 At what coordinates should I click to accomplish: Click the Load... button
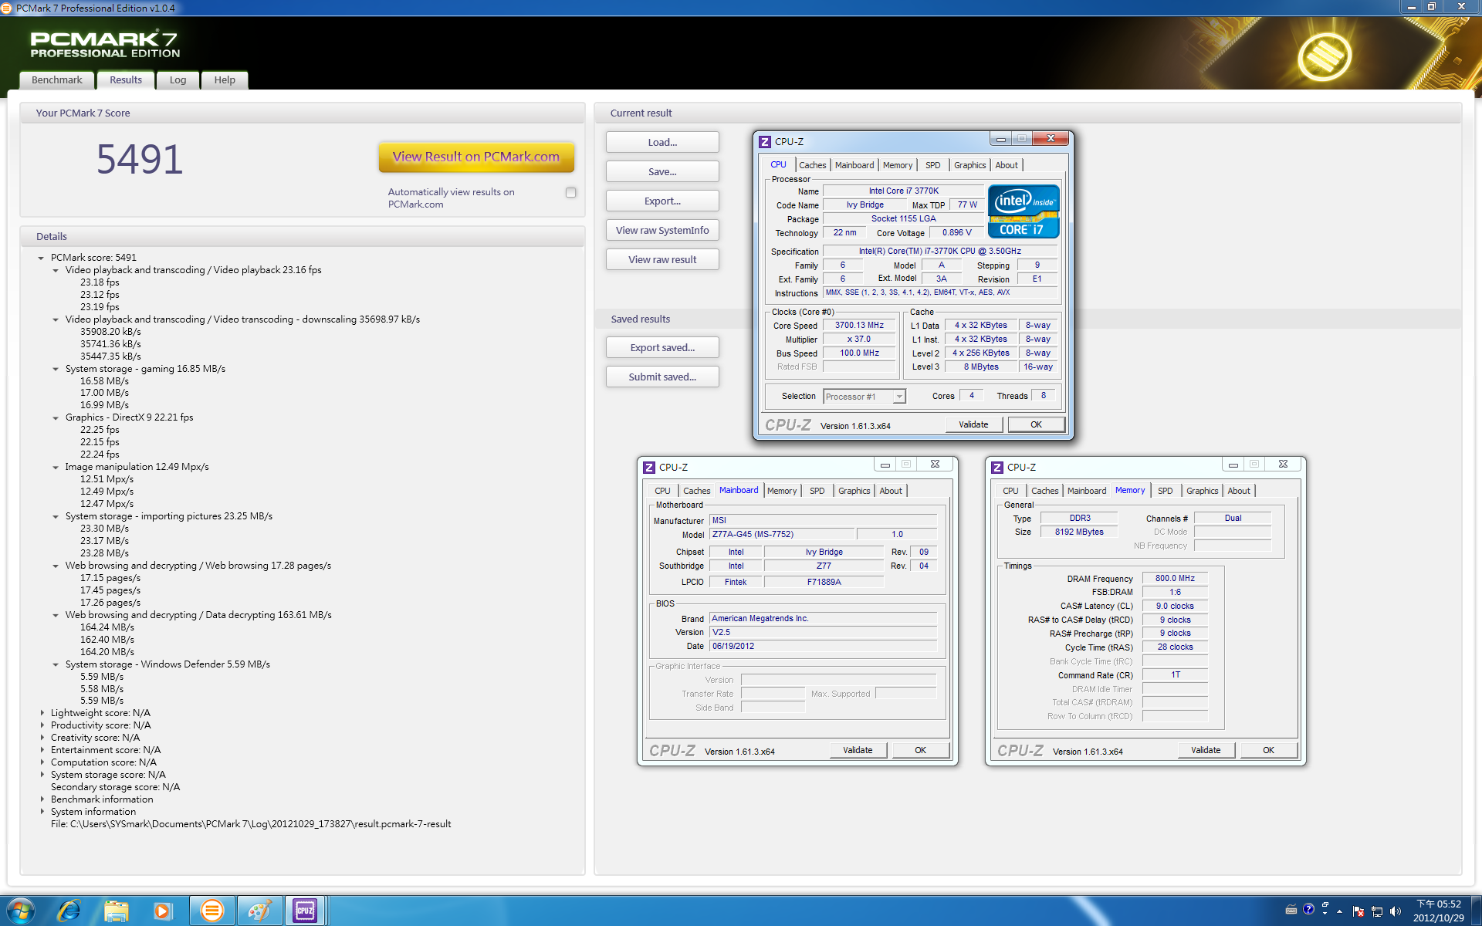(x=662, y=142)
